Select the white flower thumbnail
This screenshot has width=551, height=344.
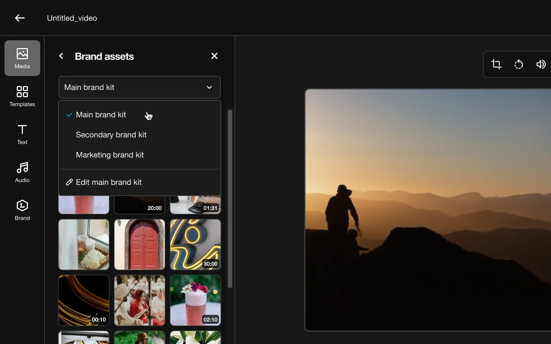tap(195, 337)
